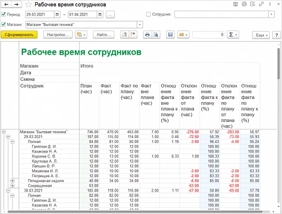Click the save report floppy icon

point(170,35)
